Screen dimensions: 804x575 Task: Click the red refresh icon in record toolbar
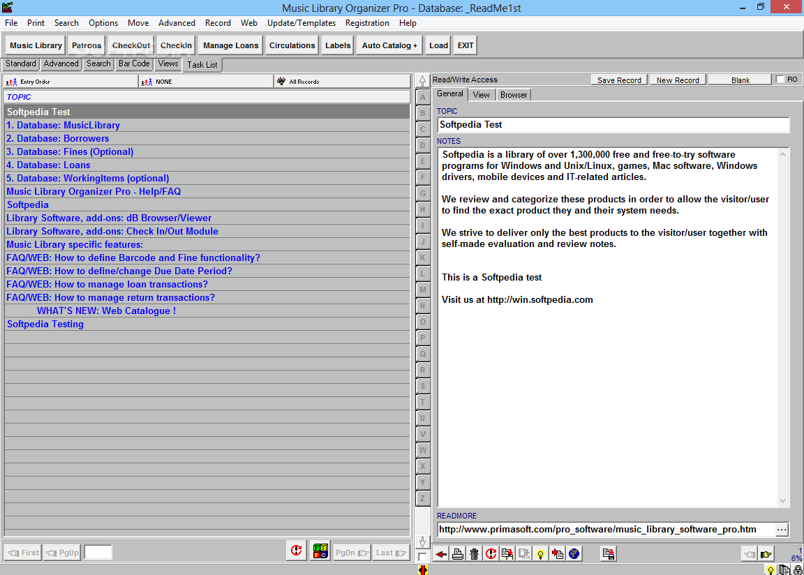coord(491,553)
